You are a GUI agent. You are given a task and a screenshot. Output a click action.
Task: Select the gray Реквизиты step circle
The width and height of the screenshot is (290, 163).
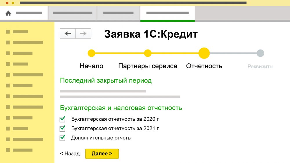click(260, 53)
